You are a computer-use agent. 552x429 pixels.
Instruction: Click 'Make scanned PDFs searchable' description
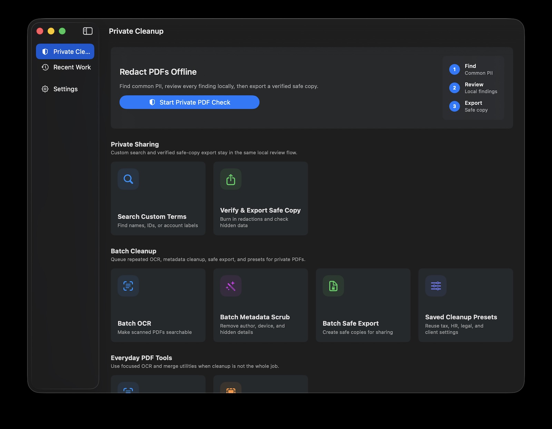[x=155, y=332]
